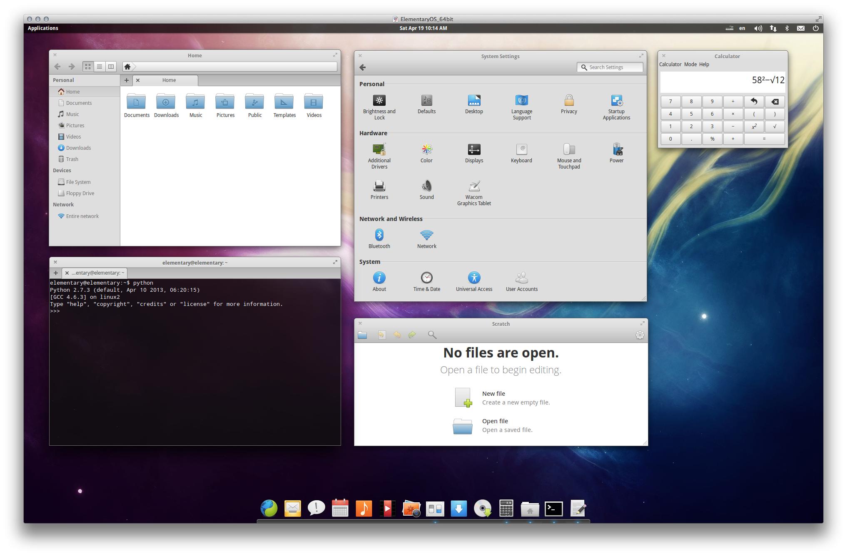
Task: Select the Templates folder in Home view
Action: pos(284,106)
